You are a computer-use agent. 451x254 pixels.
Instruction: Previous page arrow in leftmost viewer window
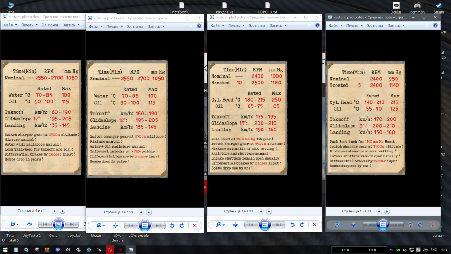point(55,211)
